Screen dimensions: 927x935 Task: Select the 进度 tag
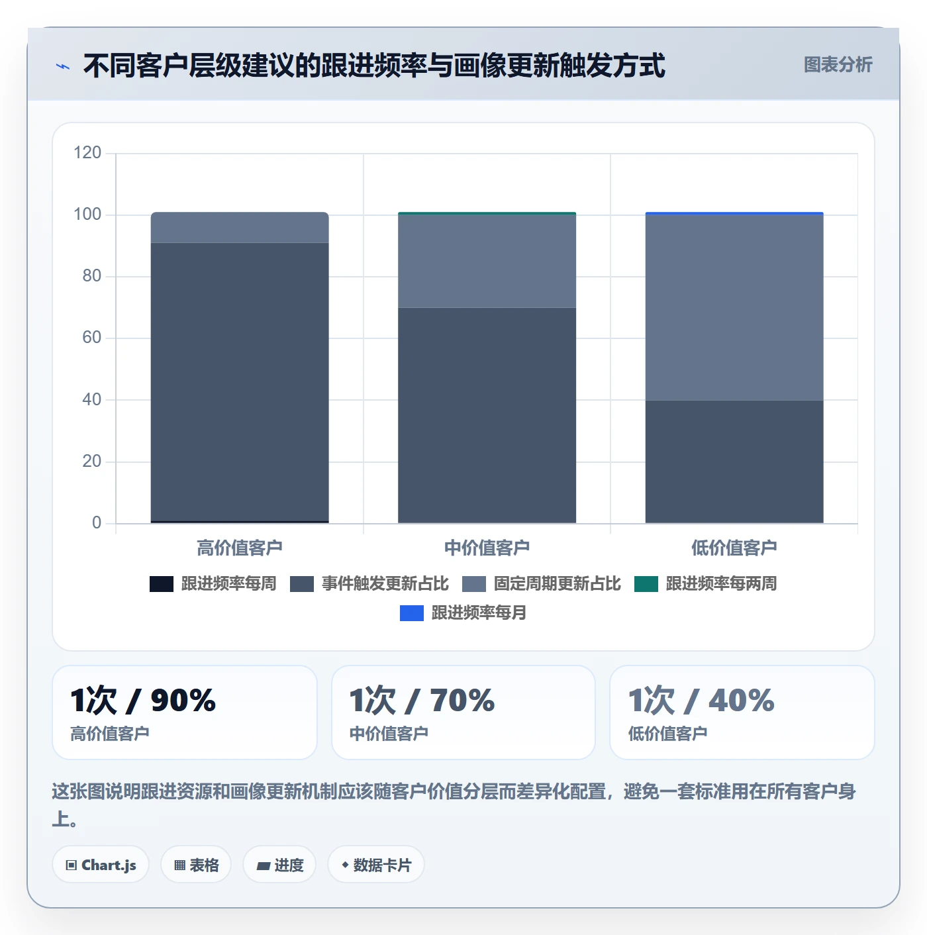coord(279,864)
